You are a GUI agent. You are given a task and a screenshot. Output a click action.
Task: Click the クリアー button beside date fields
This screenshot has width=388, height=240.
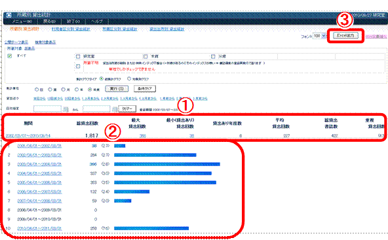click(127, 109)
